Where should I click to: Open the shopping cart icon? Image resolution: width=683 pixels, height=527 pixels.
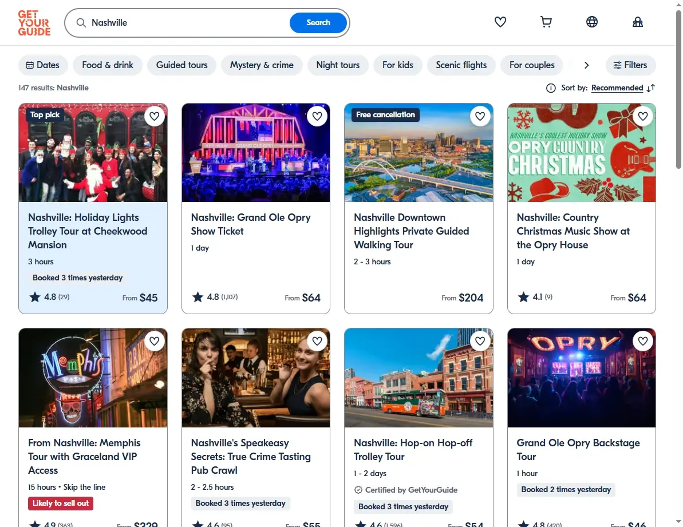point(546,22)
